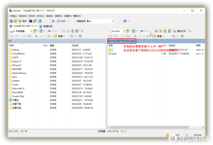
Task: Click the compare directories icon in main toolbar
Action: coord(11,21)
